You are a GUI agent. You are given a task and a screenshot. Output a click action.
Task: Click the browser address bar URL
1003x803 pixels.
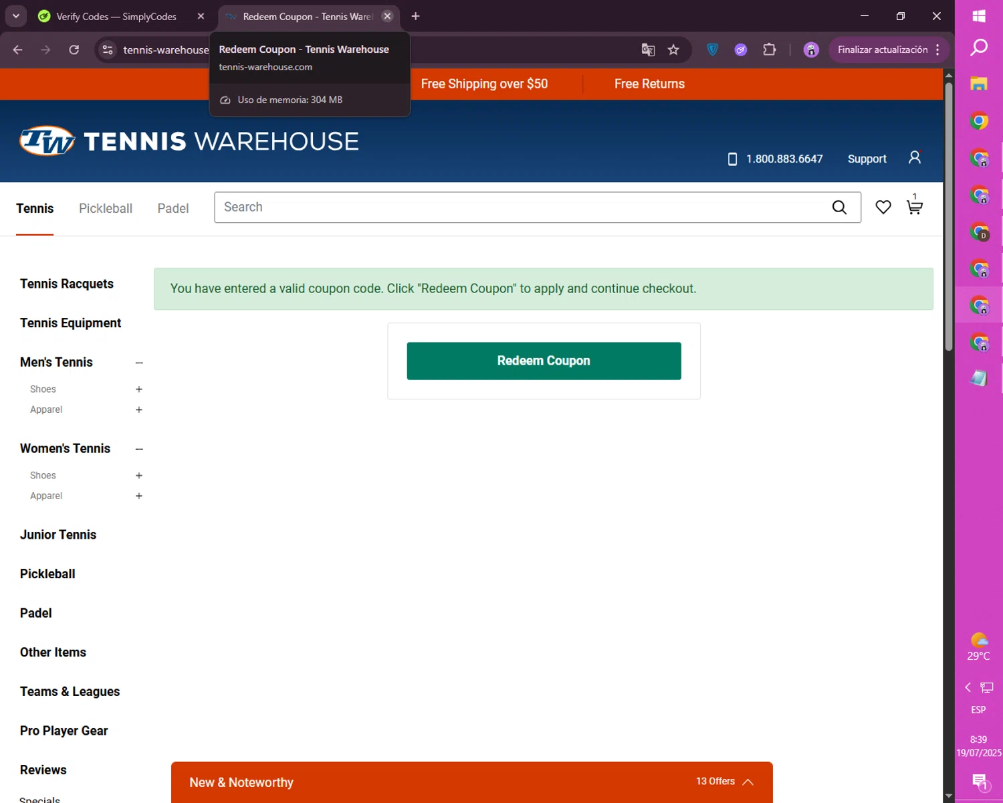pyautogui.click(x=166, y=50)
